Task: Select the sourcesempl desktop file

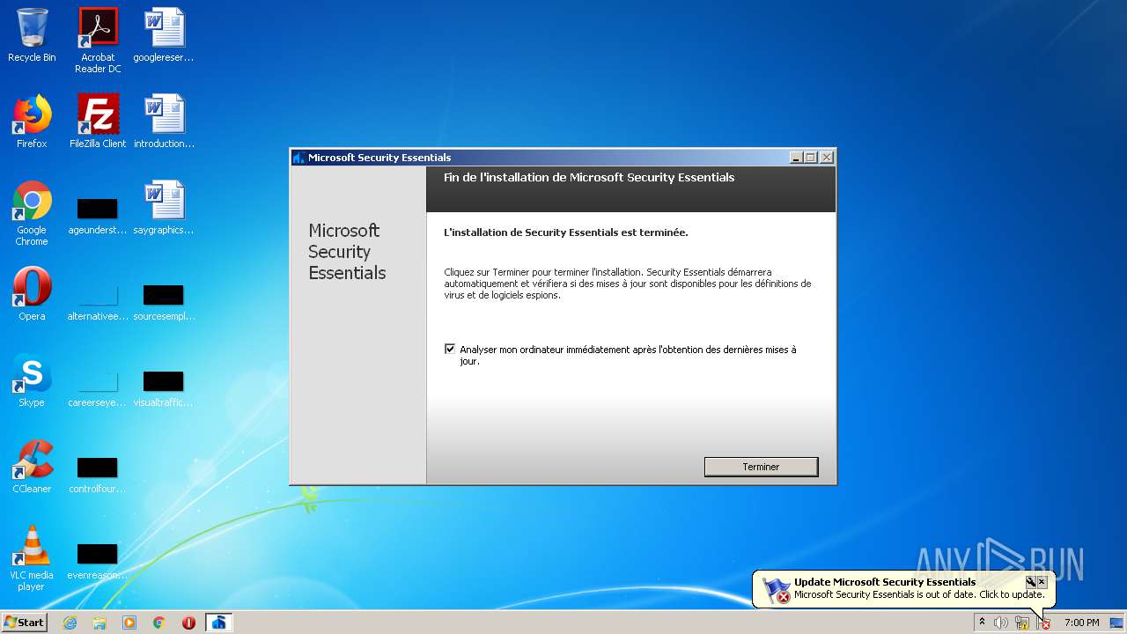Action: [164, 302]
